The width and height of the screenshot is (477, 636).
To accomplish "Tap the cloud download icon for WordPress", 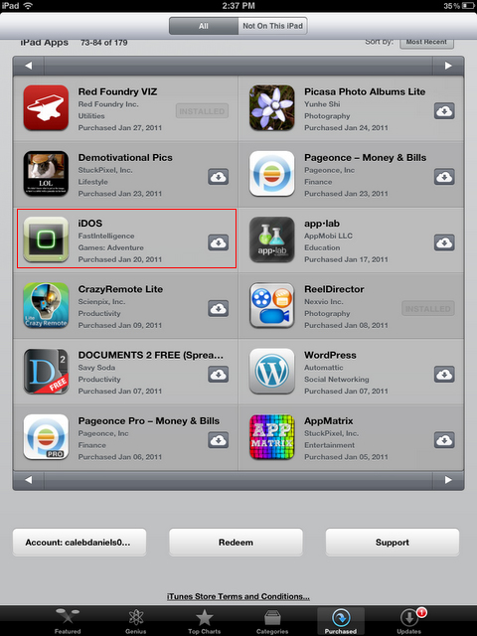I will tap(444, 374).
